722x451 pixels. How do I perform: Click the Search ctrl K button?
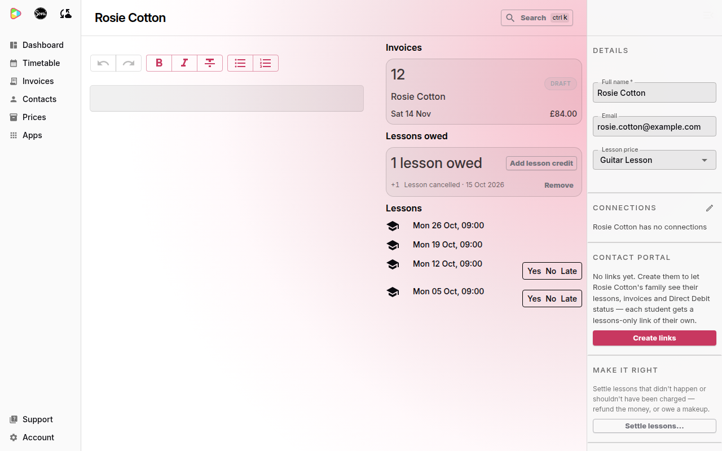(537, 18)
